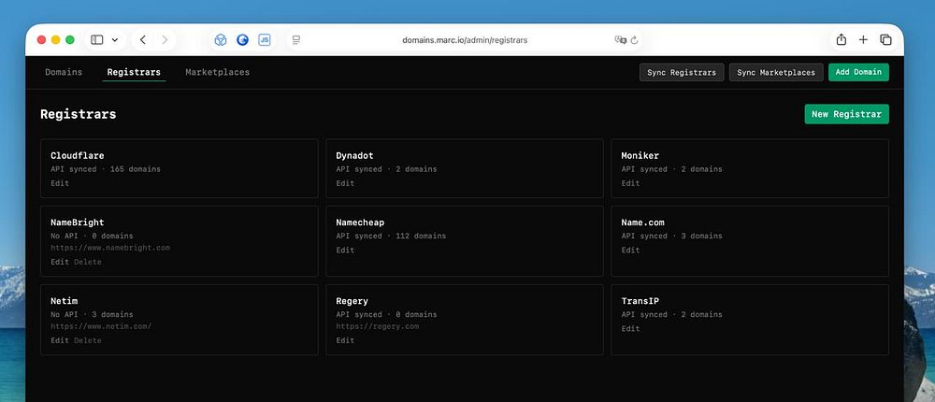Edit the Regery registrar
This screenshot has height=402, width=935.
pyautogui.click(x=345, y=340)
